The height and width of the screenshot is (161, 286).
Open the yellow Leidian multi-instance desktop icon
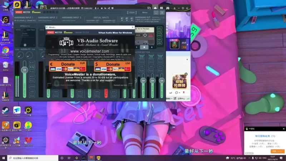[x=17, y=126]
